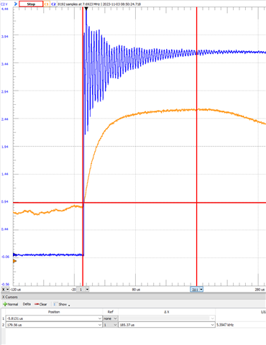Add a Normal X cursor
266x345 pixels.
(11, 304)
